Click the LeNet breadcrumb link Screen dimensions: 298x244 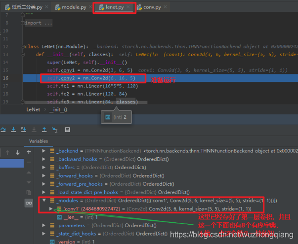point(33,109)
